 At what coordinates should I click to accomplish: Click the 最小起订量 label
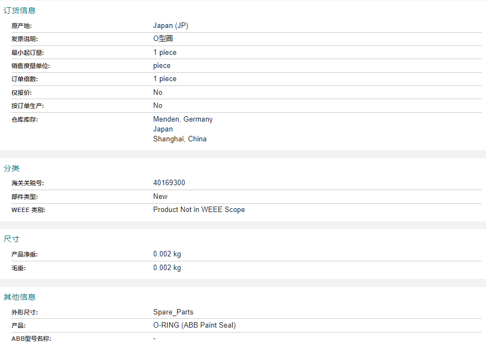(27, 53)
